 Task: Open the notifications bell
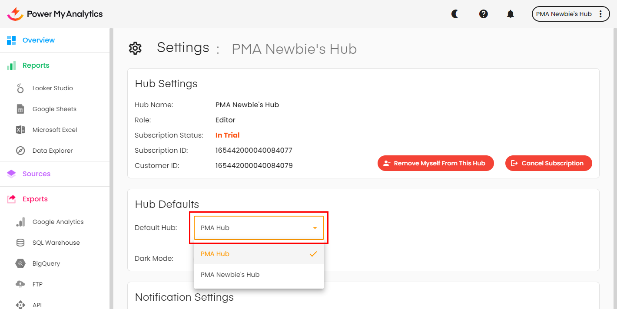pyautogui.click(x=511, y=14)
